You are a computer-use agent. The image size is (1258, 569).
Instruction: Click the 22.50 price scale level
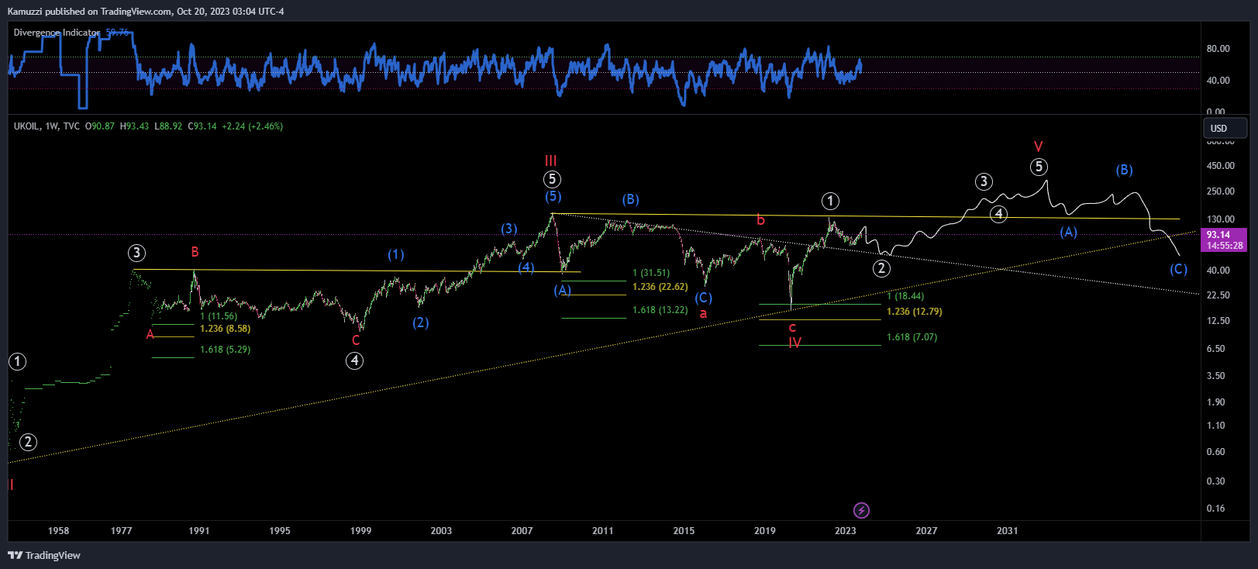pos(1218,295)
